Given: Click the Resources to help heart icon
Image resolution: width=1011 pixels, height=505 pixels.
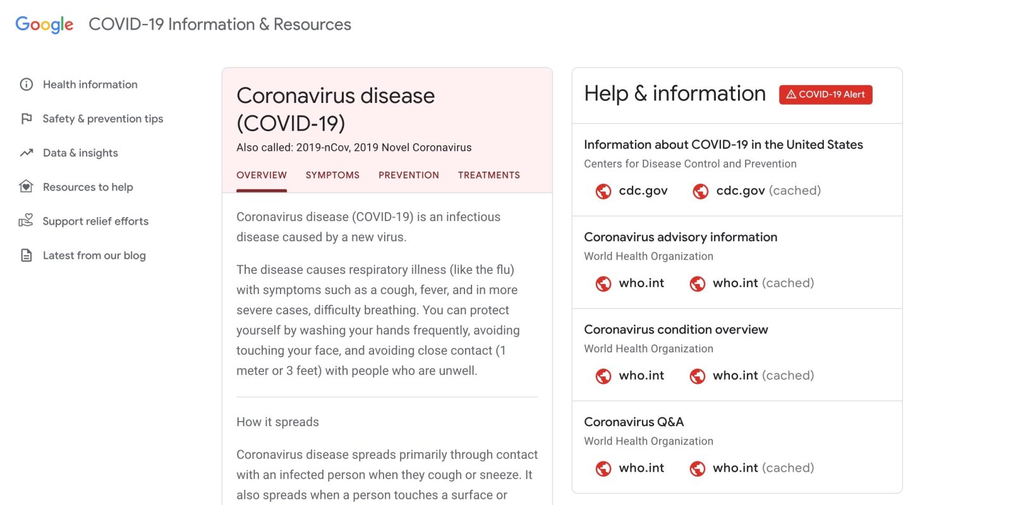Looking at the screenshot, I should [x=27, y=187].
